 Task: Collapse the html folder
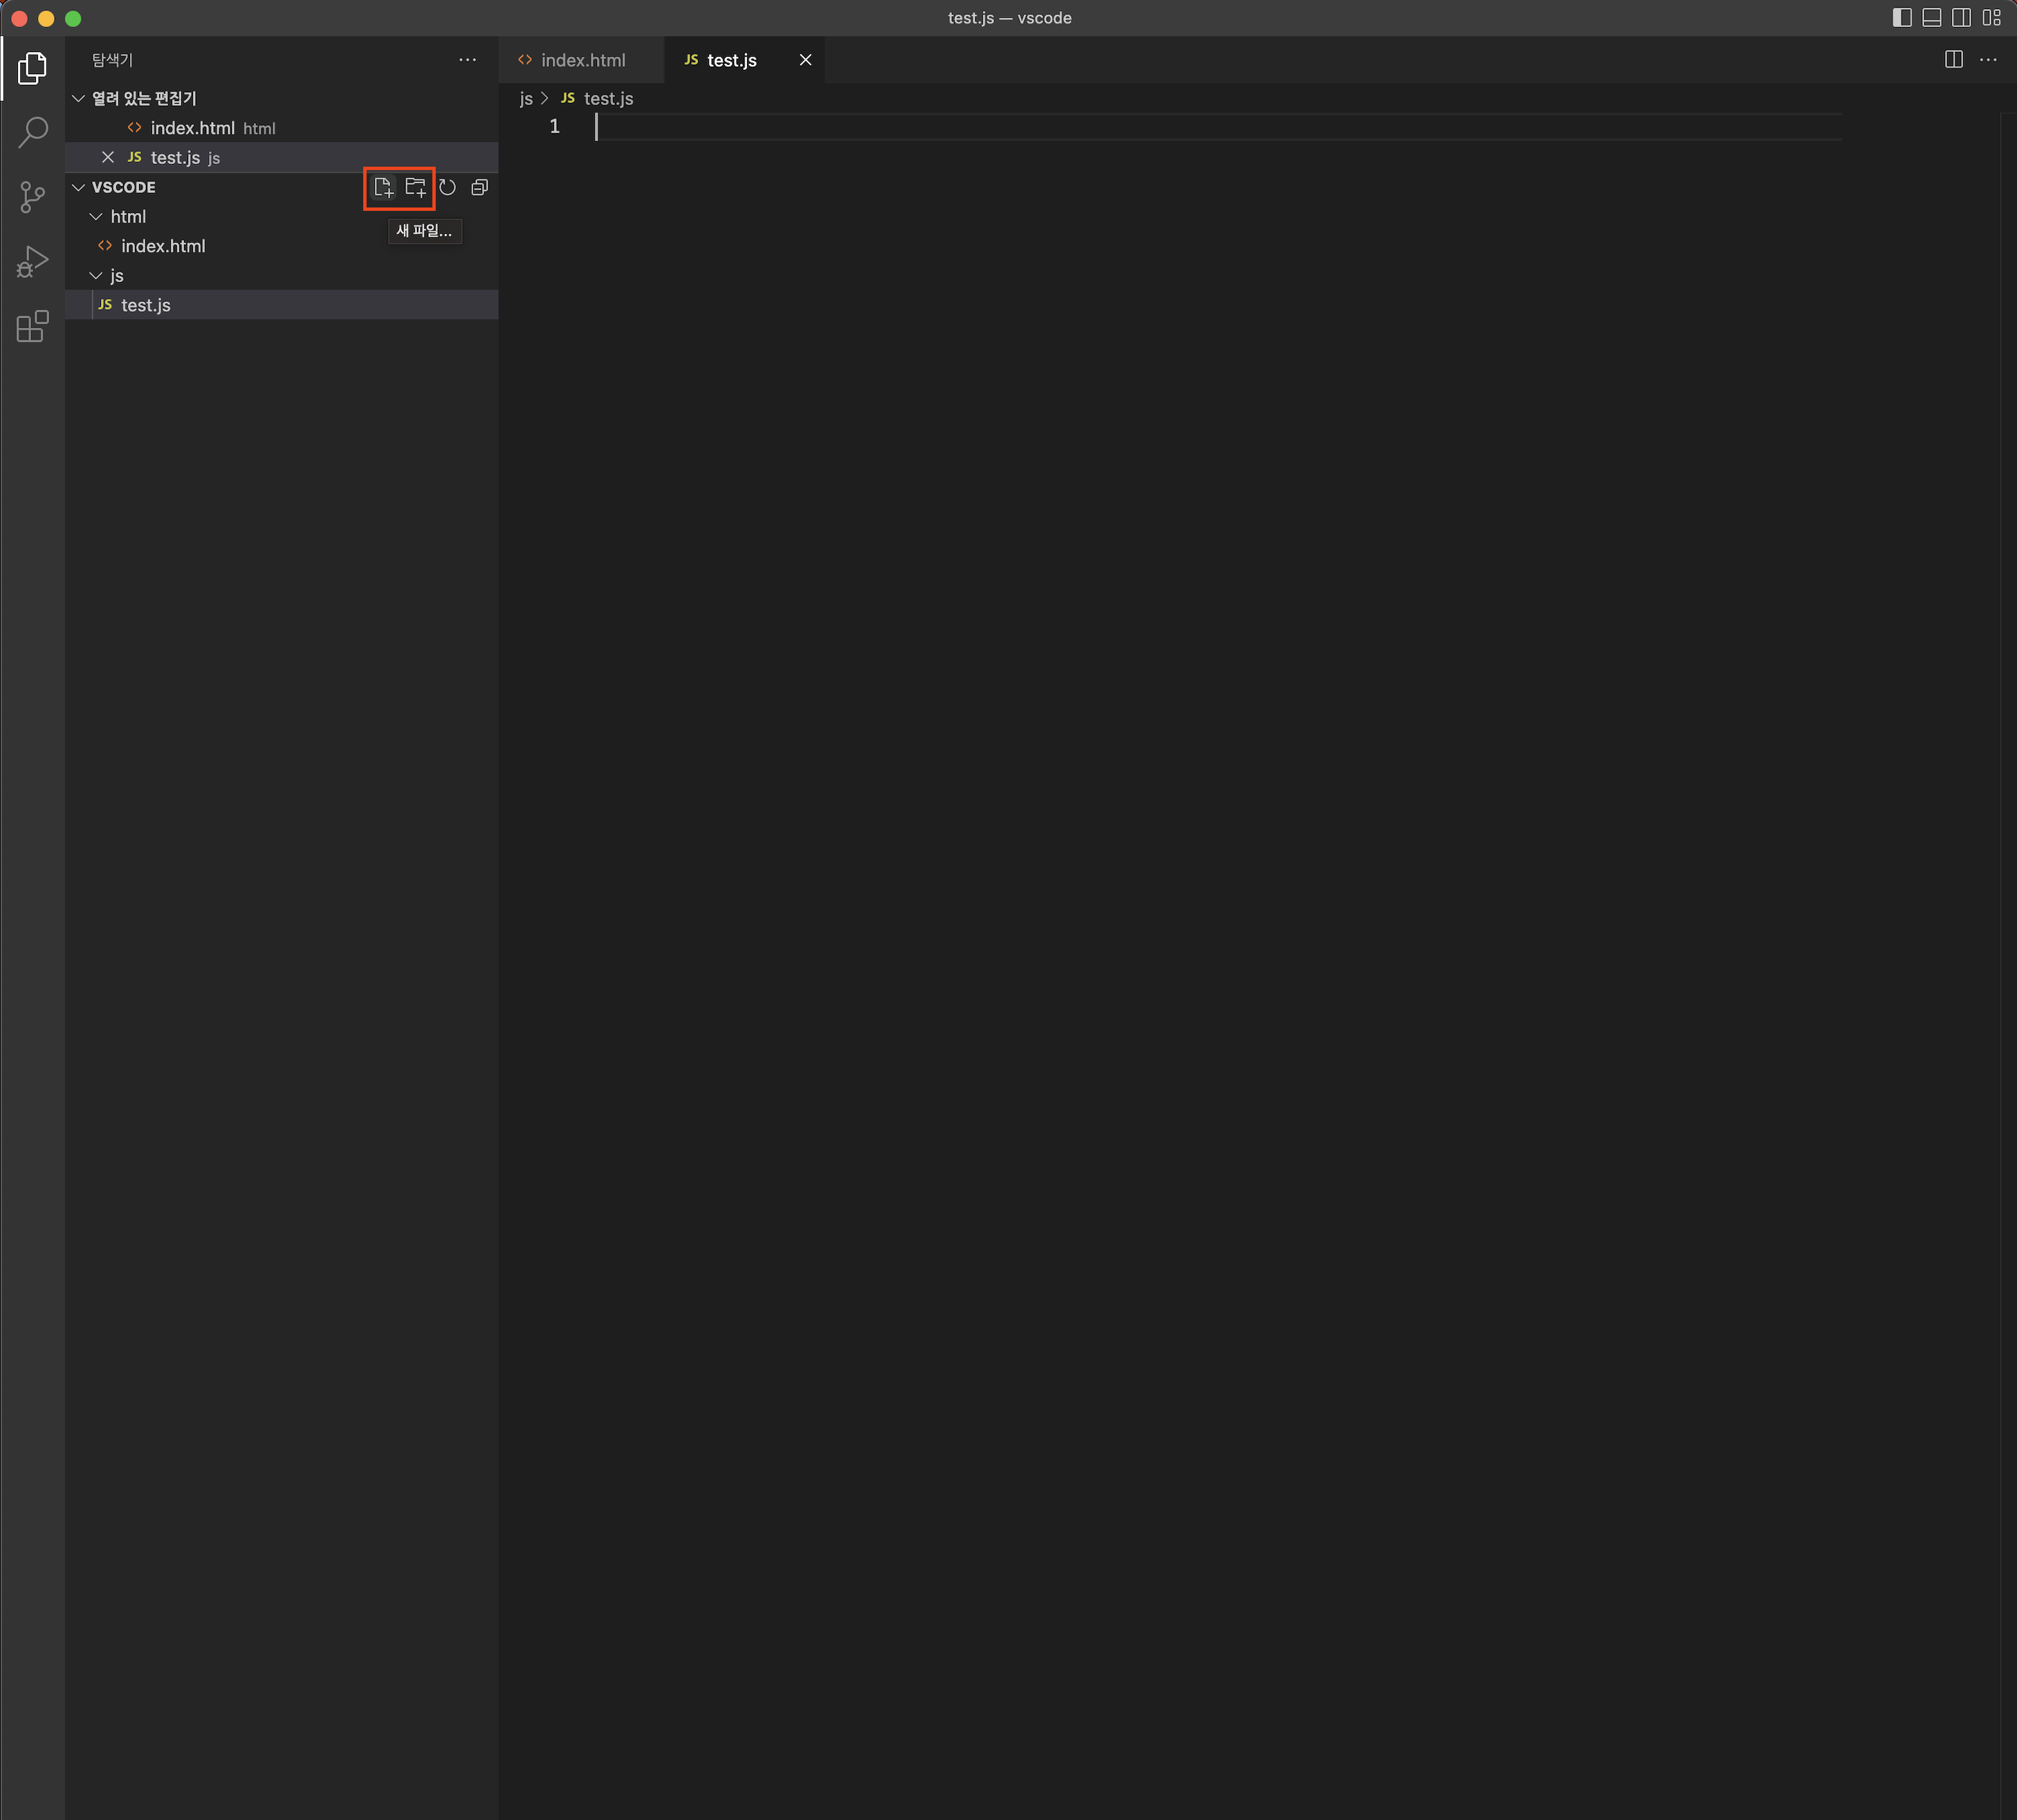tap(96, 217)
